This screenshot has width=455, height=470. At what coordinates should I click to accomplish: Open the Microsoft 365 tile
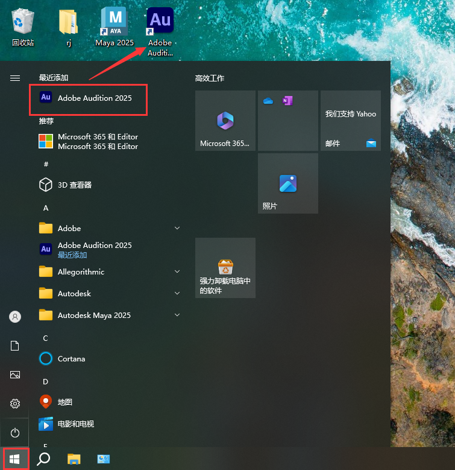(225, 121)
